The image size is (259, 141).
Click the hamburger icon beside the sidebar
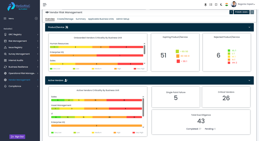tap(45, 5)
